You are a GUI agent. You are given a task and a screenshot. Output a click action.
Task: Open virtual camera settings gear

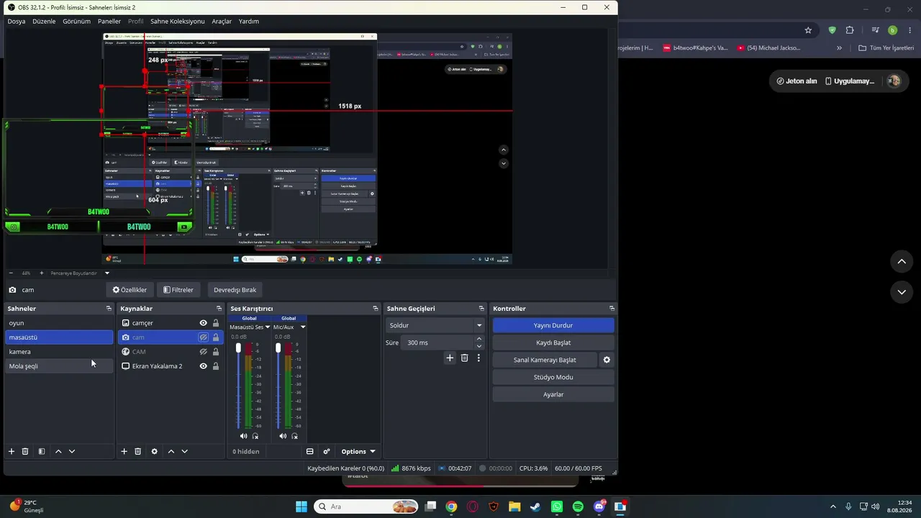click(607, 360)
